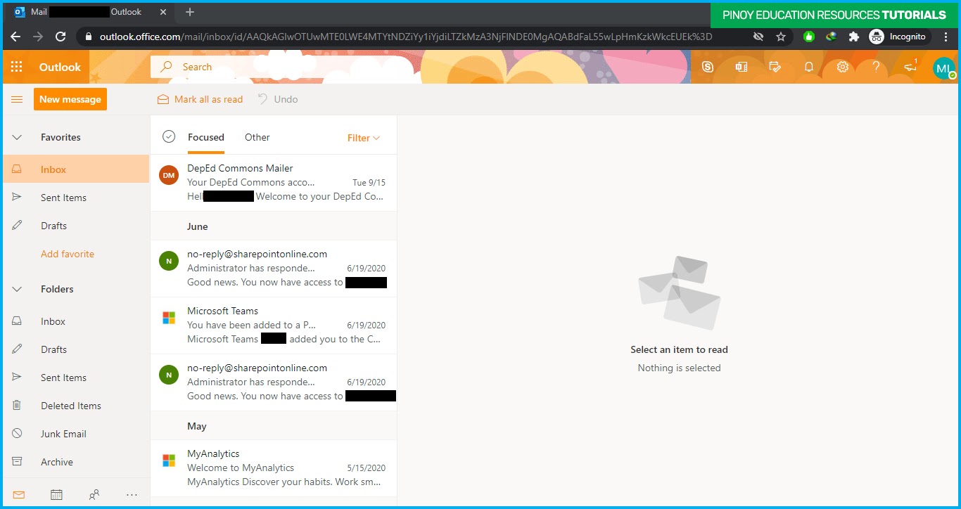
Task: Click the browser back arrow
Action: 15,37
